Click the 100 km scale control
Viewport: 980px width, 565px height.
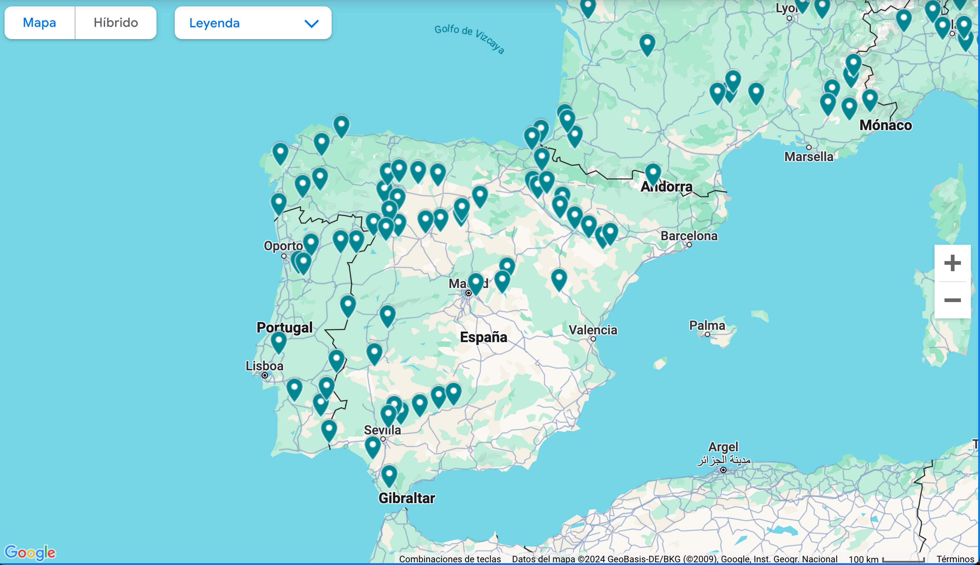click(887, 559)
